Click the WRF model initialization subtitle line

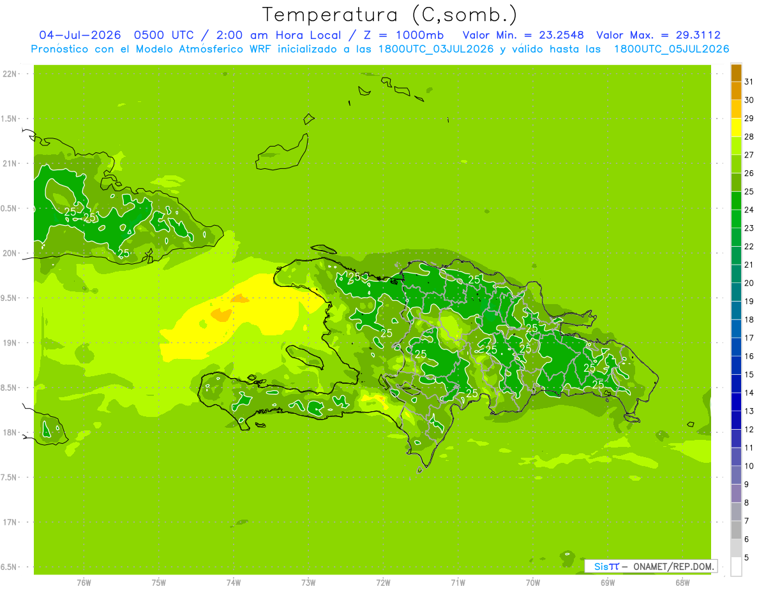click(380, 49)
